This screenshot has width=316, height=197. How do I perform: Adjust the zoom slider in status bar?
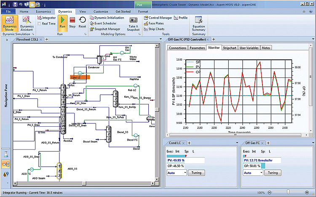[x=288, y=192]
